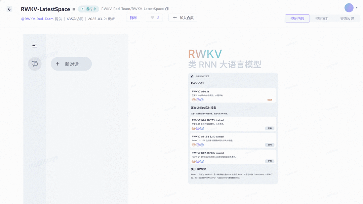Image resolution: width=363 pixels, height=204 pixels.
Task: Click the 加入合集 button
Action: [x=183, y=18]
